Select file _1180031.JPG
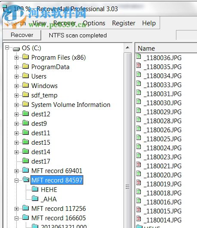This screenshot has height=228, width=197. [163, 94]
